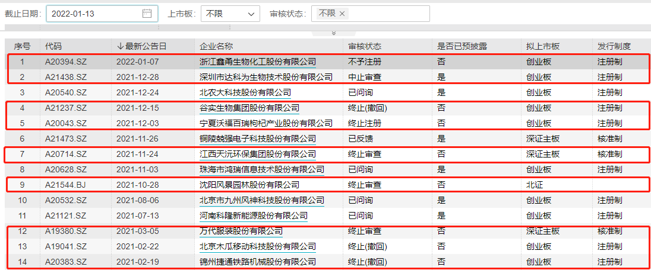Open 北京木瓜移动科技股份有限公司 link

coord(258,246)
